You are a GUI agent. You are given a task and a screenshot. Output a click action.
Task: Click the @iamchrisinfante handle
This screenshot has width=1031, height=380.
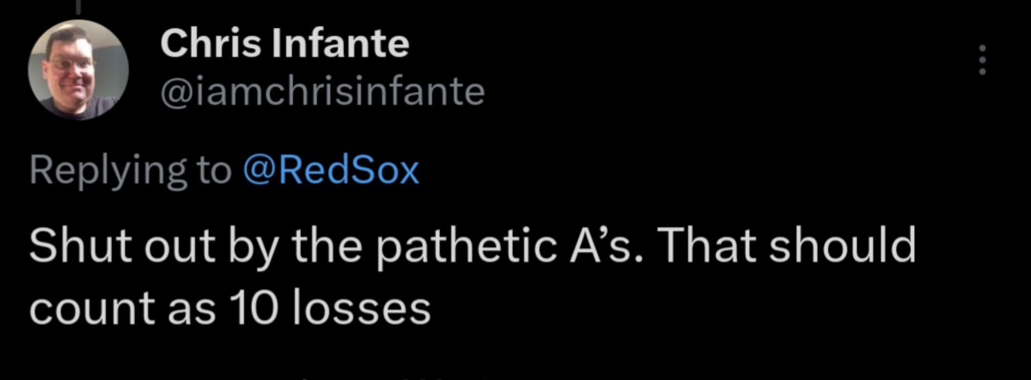point(322,91)
